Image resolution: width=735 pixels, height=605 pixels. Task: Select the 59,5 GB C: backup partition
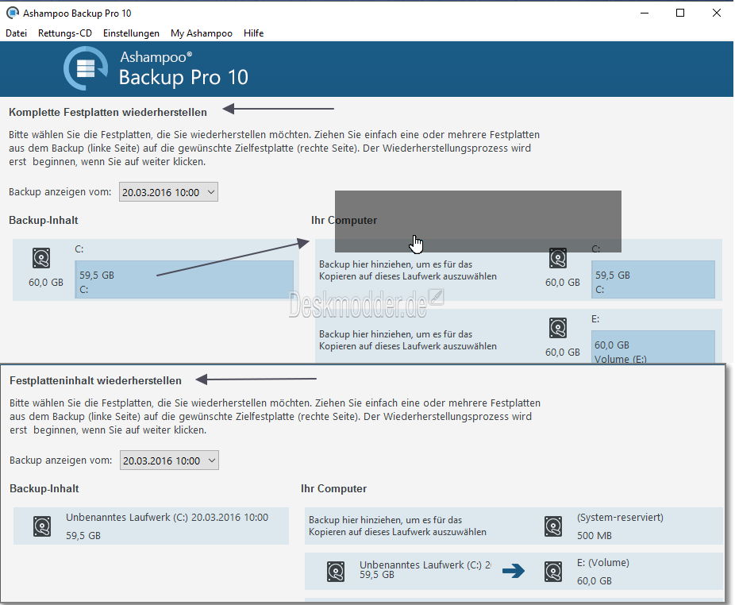184,279
